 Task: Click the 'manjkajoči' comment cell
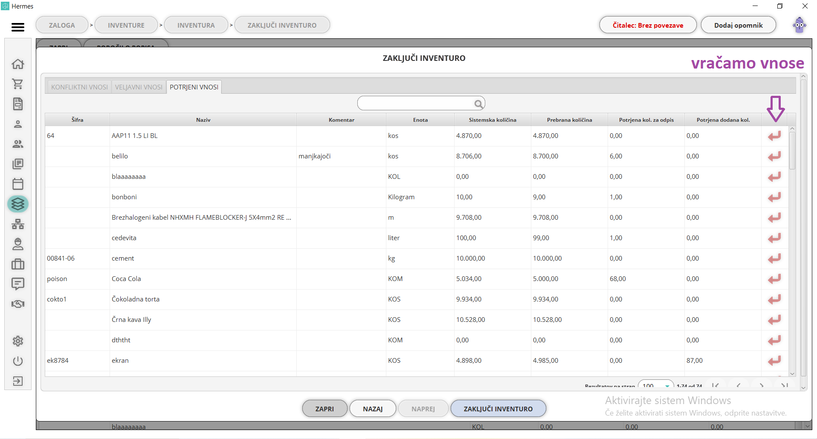(x=341, y=156)
